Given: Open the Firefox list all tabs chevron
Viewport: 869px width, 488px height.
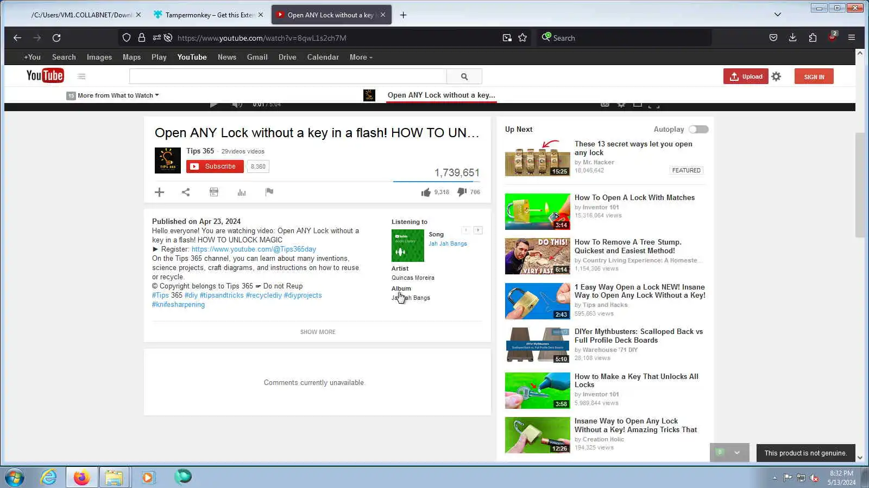Looking at the screenshot, I should [x=778, y=15].
